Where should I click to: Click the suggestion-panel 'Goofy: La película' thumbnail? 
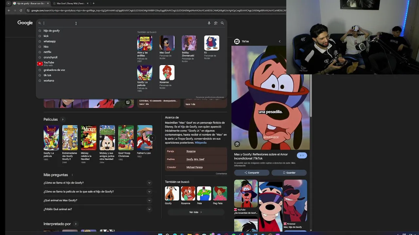[145, 73]
